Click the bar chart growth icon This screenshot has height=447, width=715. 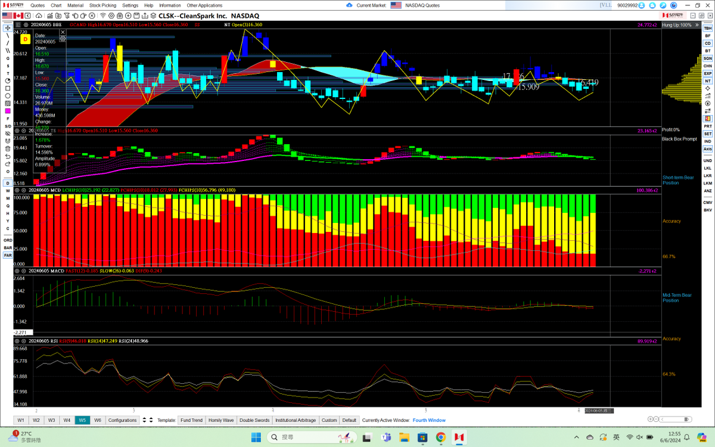point(708,96)
